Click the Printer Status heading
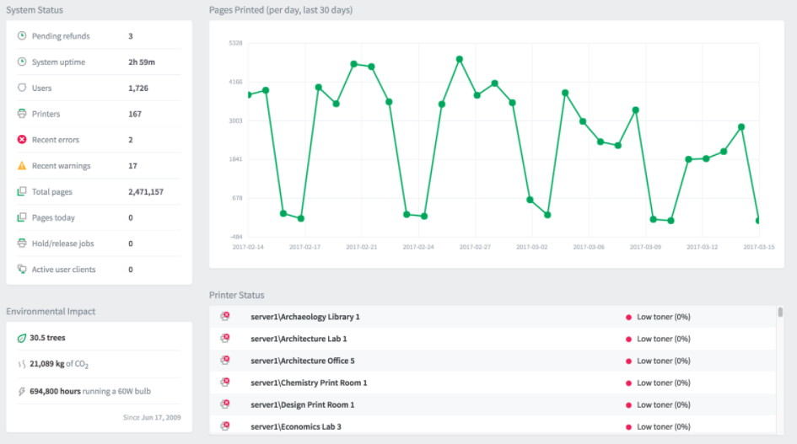 (x=237, y=295)
